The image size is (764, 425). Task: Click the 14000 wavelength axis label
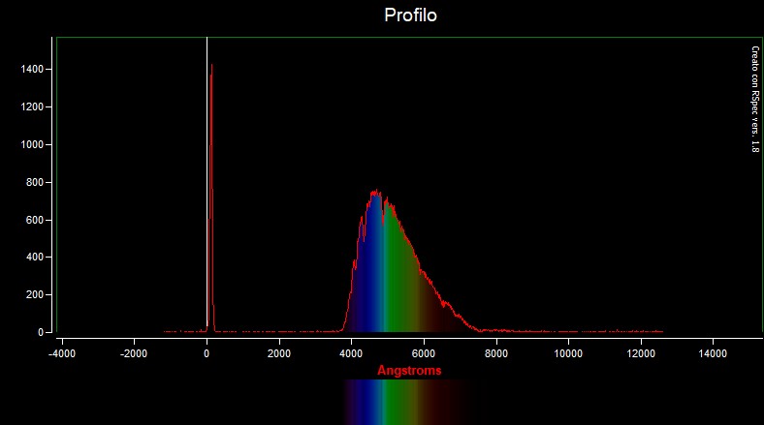point(714,354)
